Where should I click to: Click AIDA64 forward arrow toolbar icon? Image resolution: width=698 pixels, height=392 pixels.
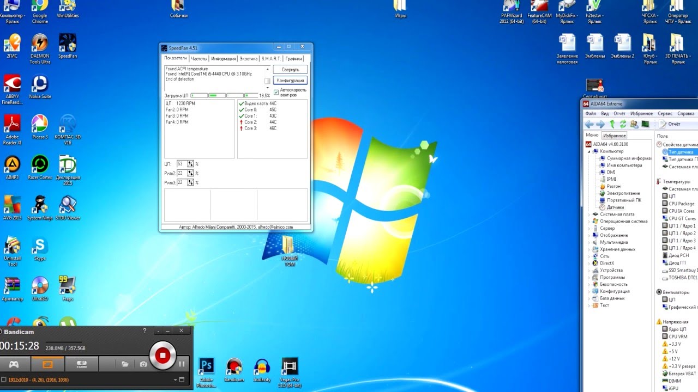coord(600,124)
